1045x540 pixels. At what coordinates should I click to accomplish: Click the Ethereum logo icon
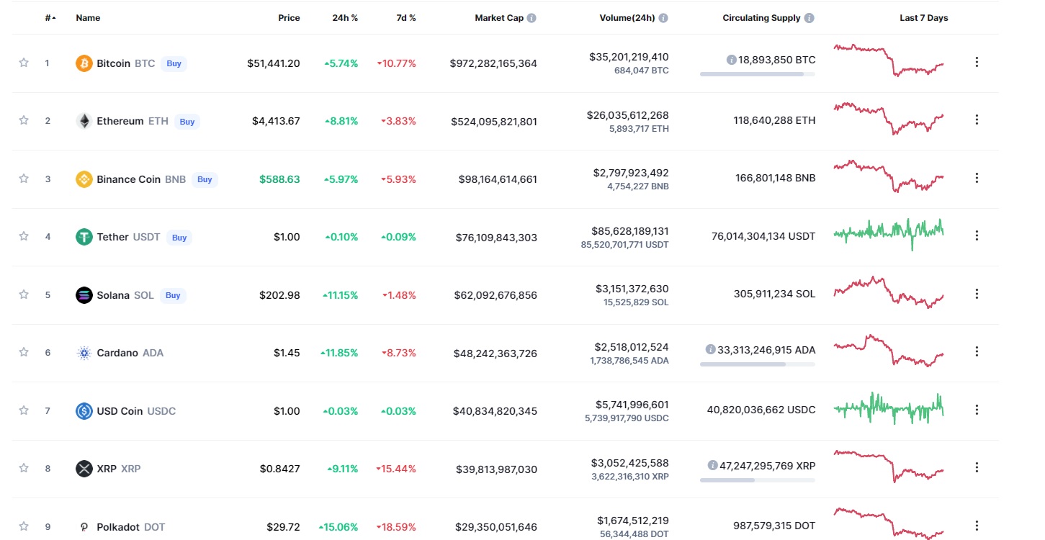84,121
